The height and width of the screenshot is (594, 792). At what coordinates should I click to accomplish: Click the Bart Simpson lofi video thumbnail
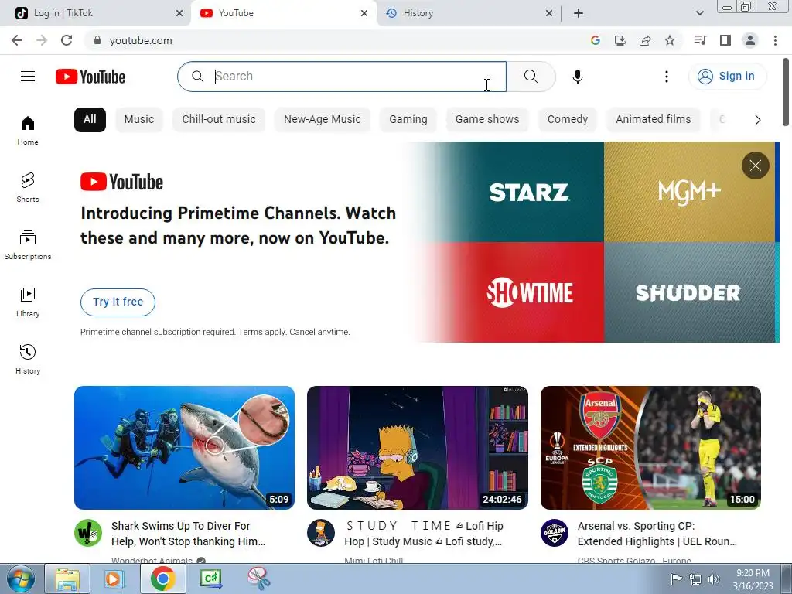[417, 448]
